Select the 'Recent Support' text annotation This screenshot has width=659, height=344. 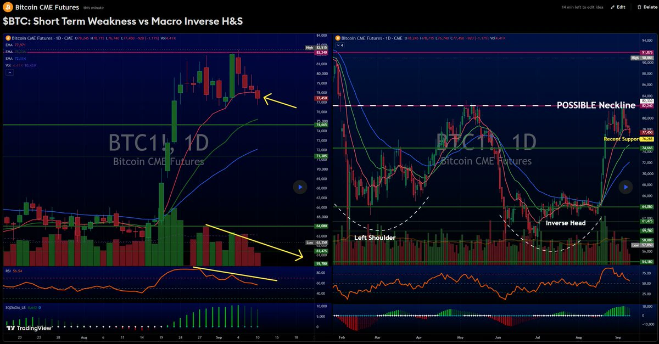coord(621,139)
